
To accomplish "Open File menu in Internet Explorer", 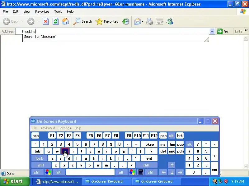I will pyautogui.click(x=5, y=11).
